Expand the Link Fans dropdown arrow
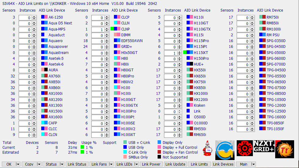 [x=111, y=164]
